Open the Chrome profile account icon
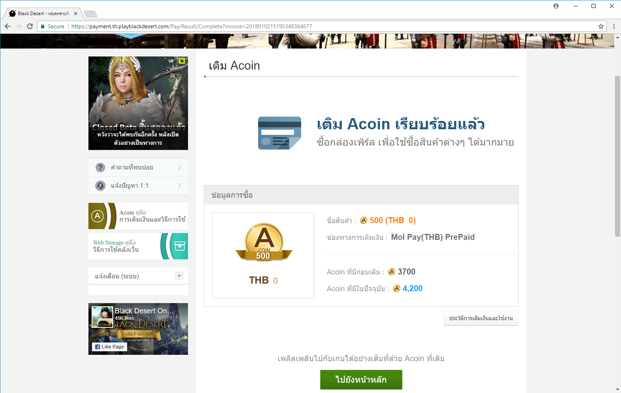Screen dimensions: 621x393 point(556,6)
